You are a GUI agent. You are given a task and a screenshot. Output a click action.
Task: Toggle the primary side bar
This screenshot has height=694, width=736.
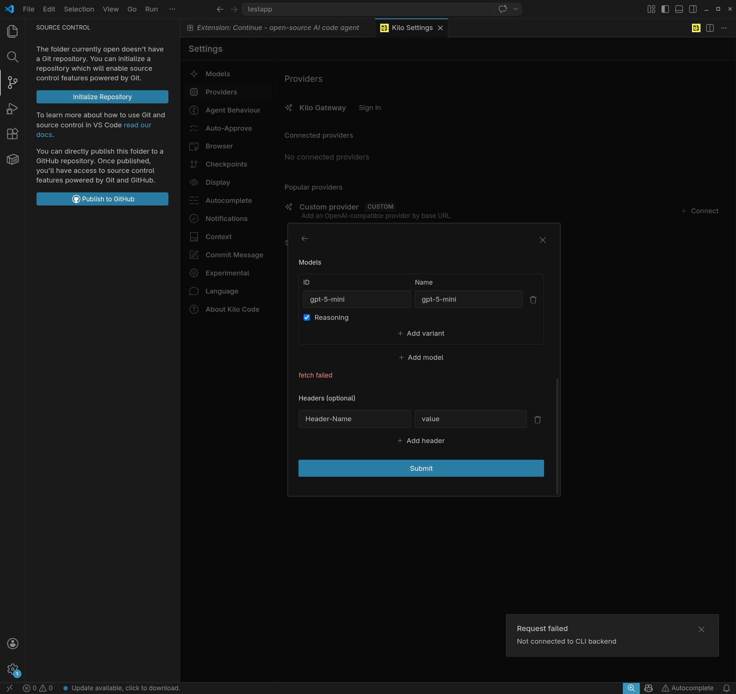point(665,9)
